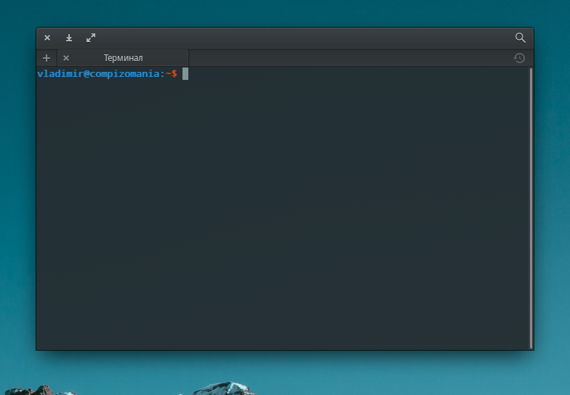The width and height of the screenshot is (570, 395).
Task: Click the download arrow icon in header
Action: [69, 38]
